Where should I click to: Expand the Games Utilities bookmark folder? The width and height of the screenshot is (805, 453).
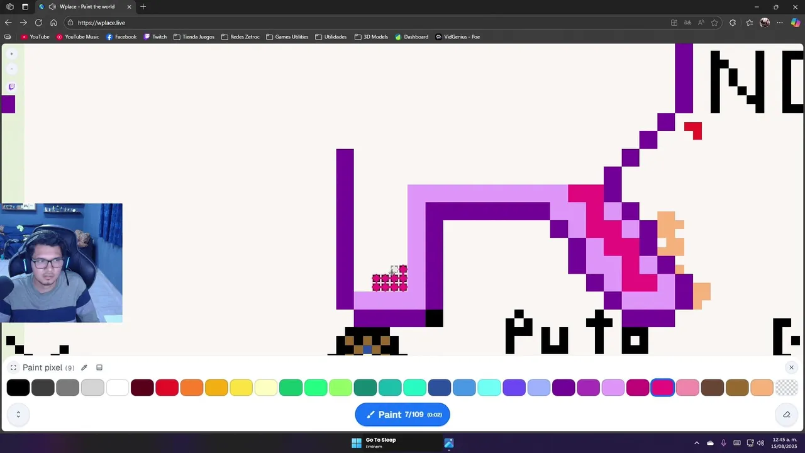pos(287,37)
